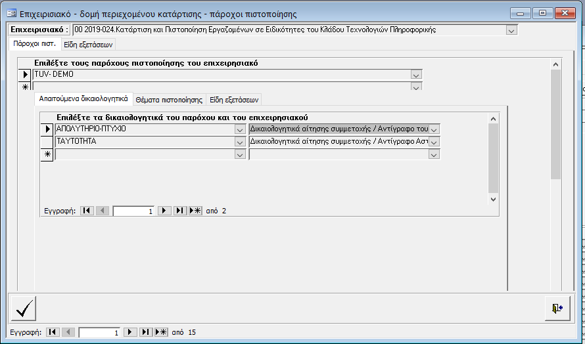Click the inner record number field
Image resolution: width=585 pixels, height=344 pixels.
click(134, 211)
